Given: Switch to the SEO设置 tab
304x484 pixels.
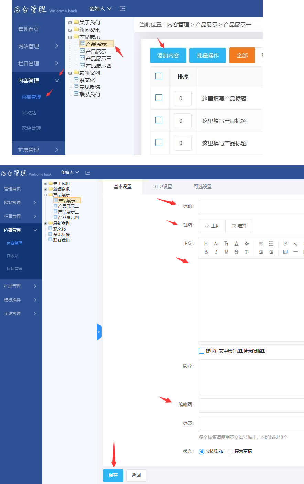Looking at the screenshot, I should point(162,186).
